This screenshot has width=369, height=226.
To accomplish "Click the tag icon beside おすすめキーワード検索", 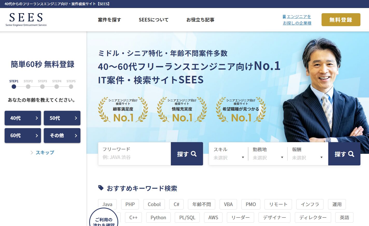I will click(101, 188).
